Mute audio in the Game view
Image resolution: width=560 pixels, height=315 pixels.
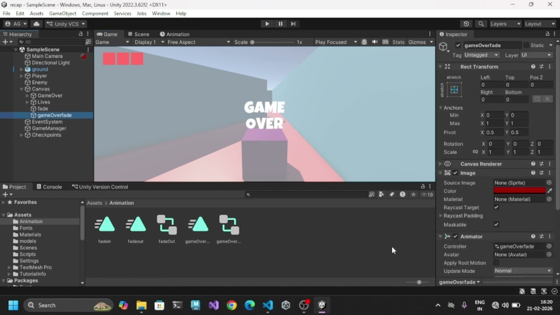tap(375, 42)
